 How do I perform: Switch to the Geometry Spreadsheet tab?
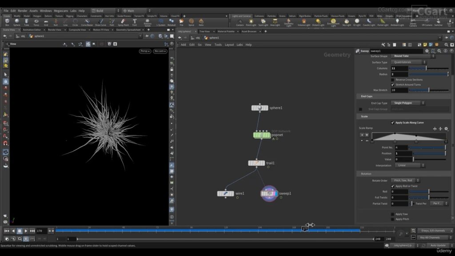(128, 30)
